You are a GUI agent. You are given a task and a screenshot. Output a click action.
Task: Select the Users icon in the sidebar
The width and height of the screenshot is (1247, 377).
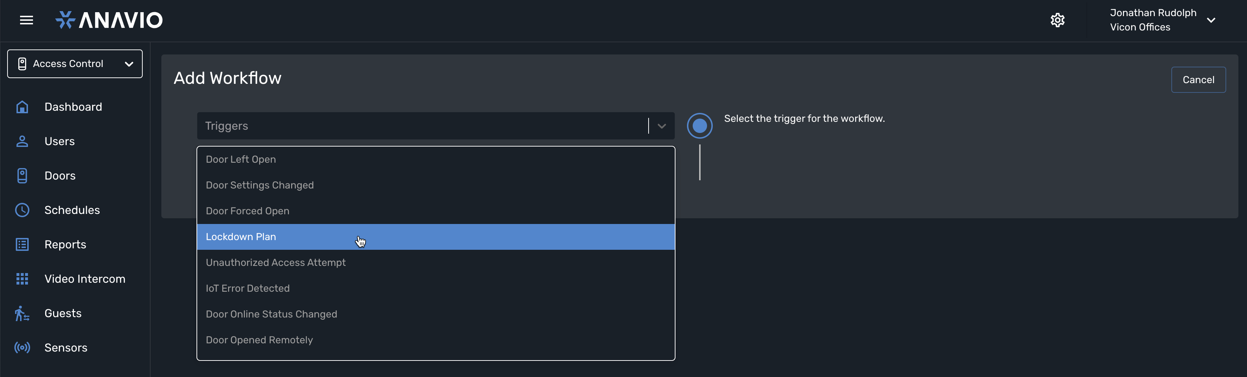pos(22,141)
